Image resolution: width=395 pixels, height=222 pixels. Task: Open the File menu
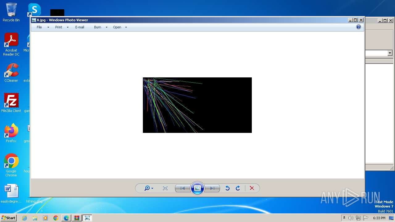coord(39,27)
